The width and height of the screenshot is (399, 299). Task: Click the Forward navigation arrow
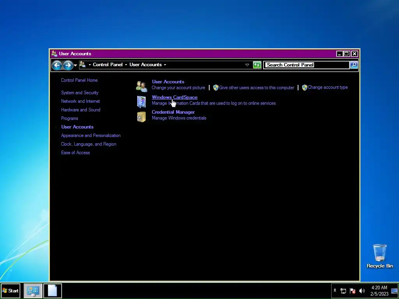click(x=68, y=65)
